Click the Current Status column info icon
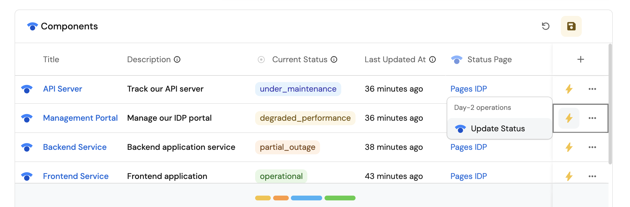630x207 pixels. [334, 60]
